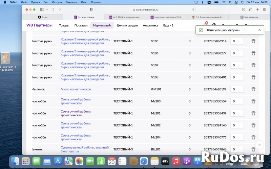Add a new Safari tab
The image size is (271, 169).
click(257, 9)
